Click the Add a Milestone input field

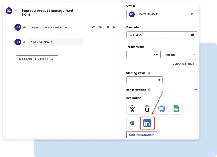[55, 42]
